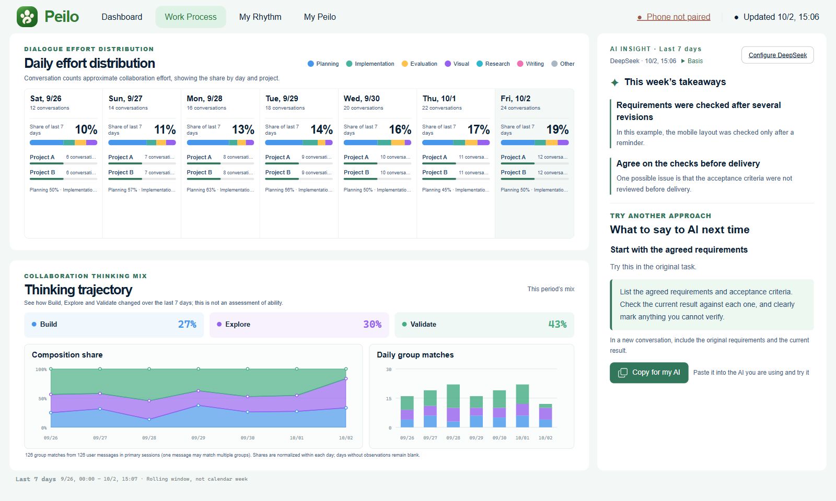Click the 19% share value on Fri, 10/2
The width and height of the screenshot is (836, 501).
(x=557, y=129)
